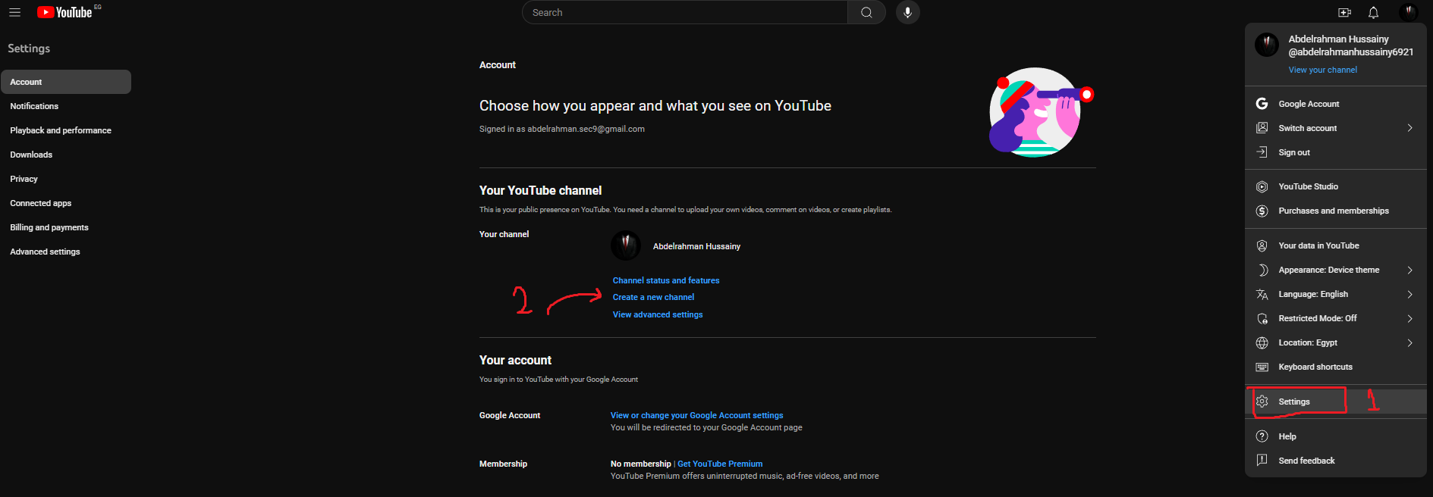Viewport: 1433px width, 497px height.
Task: Click the @abdelrahmanhussainy6921 handle text
Action: click(1350, 52)
